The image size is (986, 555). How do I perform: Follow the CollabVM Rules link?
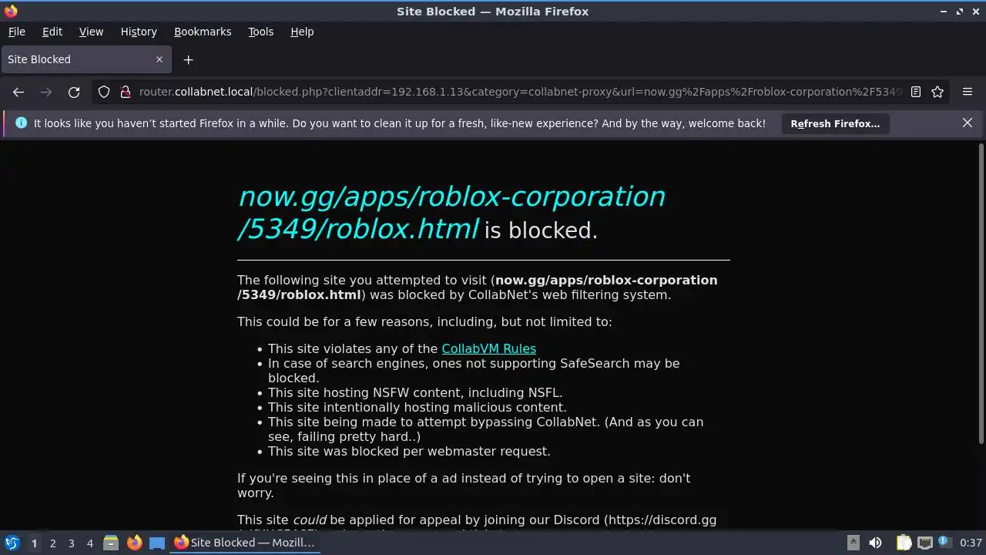click(488, 348)
